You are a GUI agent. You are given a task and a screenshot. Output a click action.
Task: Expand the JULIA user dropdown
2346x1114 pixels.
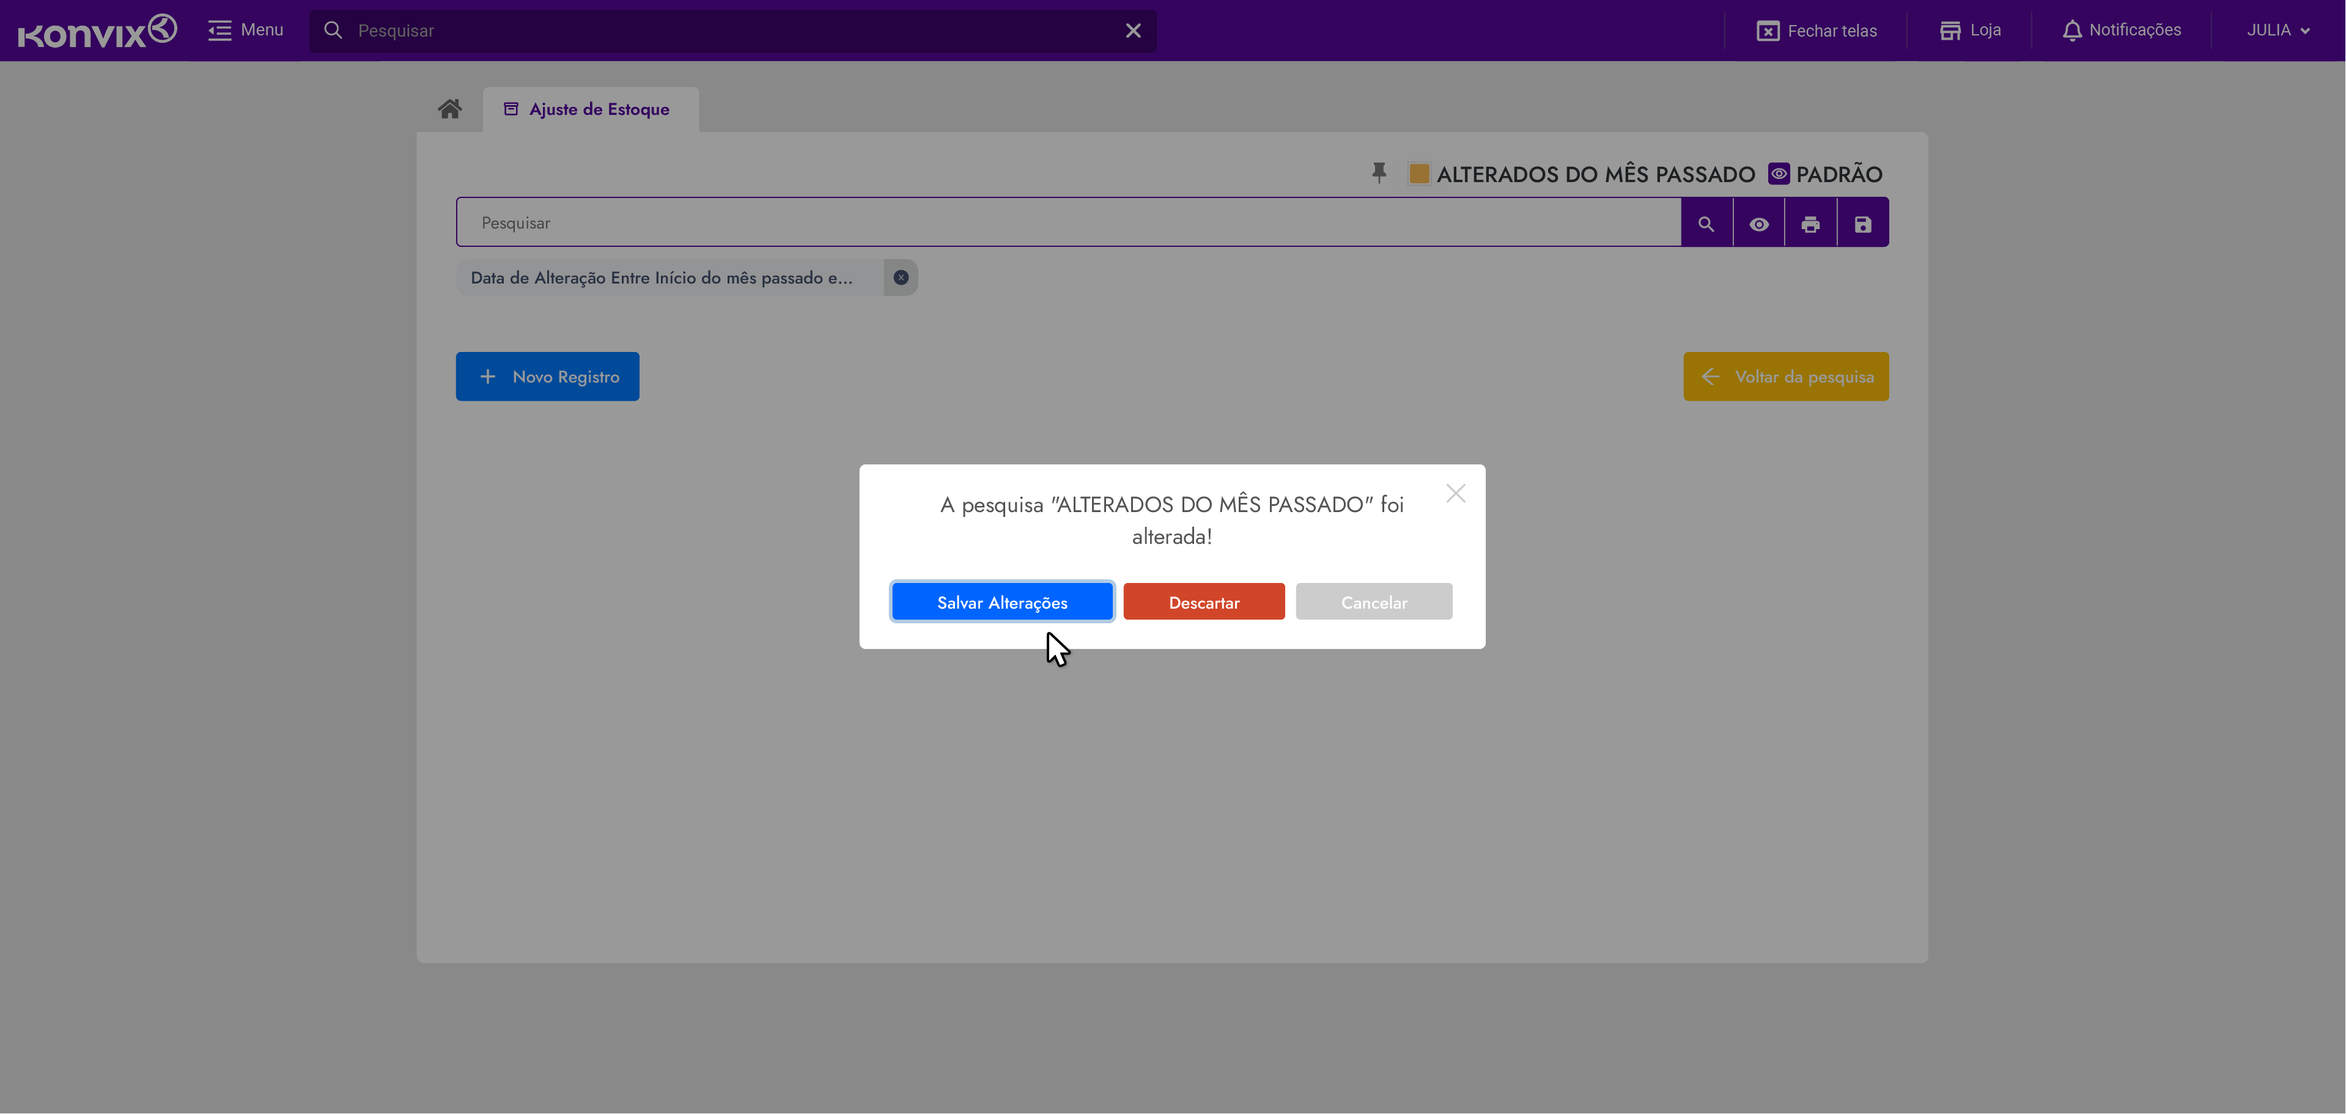[x=2278, y=31]
